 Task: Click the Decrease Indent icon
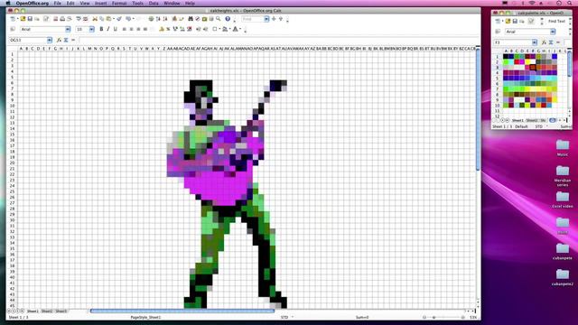point(199,29)
